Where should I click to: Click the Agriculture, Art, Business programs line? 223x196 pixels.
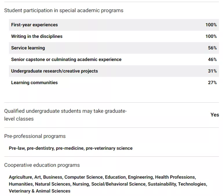(x=102, y=177)
